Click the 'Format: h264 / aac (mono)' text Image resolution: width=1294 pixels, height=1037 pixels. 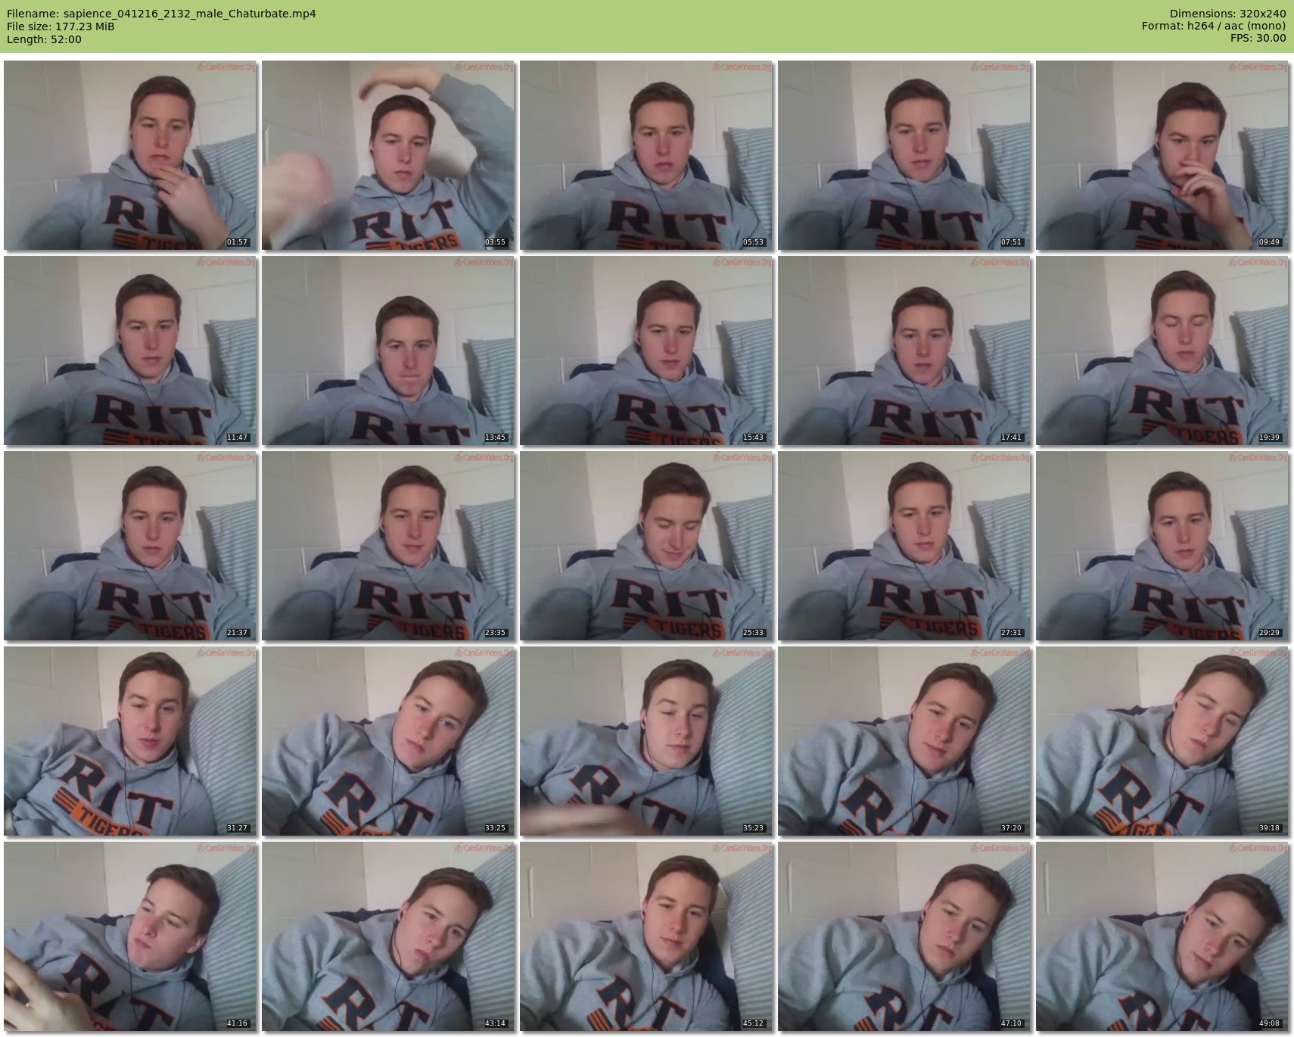click(1214, 26)
